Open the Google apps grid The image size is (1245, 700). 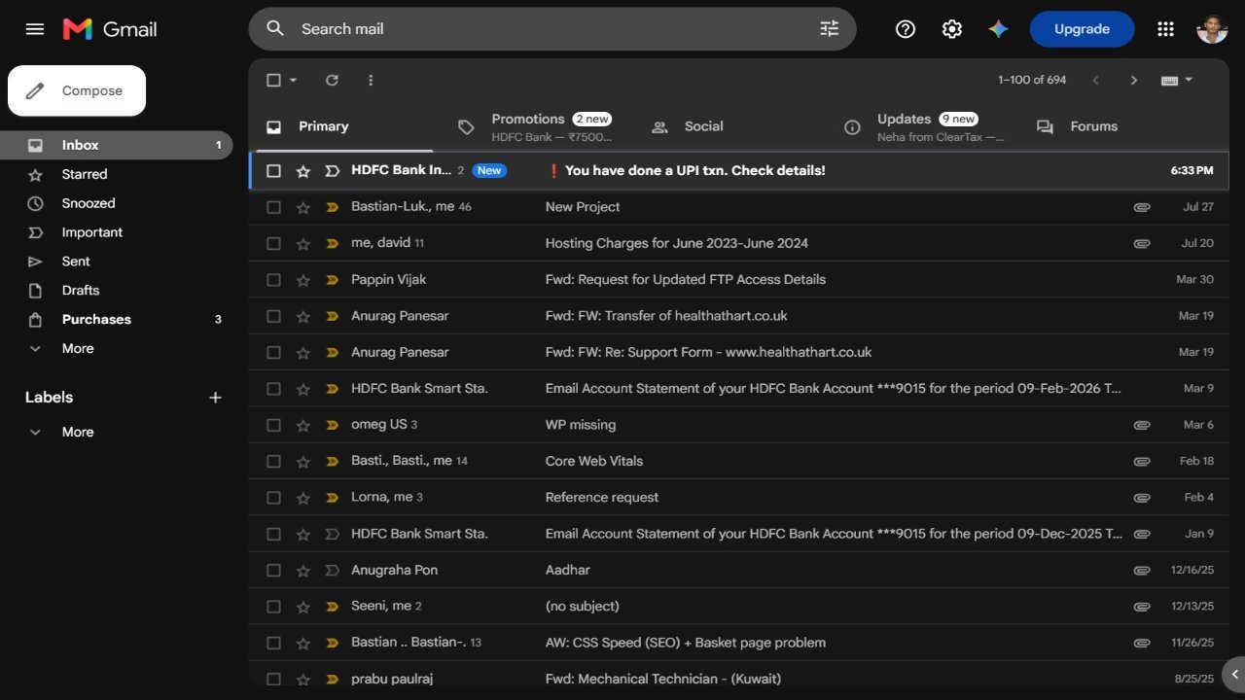click(1165, 29)
